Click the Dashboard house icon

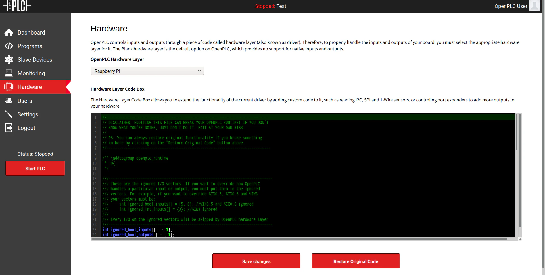click(9, 33)
